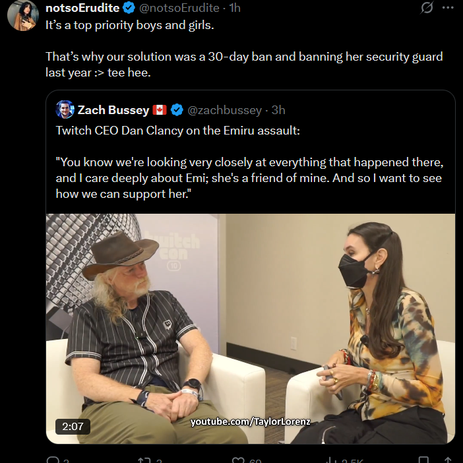The height and width of the screenshot is (463, 463).
Task: Click notsoErudite's profile avatar
Action: [23, 15]
